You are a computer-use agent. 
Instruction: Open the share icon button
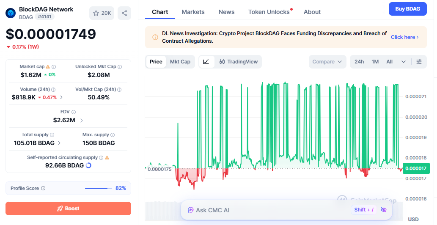click(124, 13)
